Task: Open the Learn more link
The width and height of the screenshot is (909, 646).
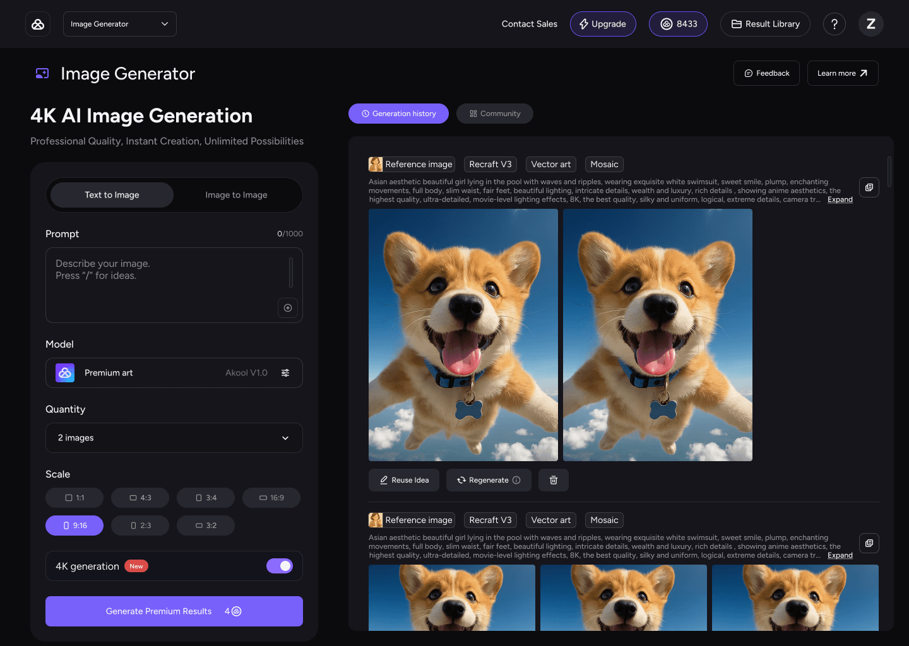Action: click(x=843, y=73)
